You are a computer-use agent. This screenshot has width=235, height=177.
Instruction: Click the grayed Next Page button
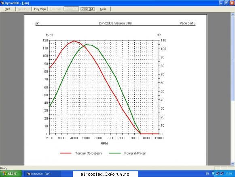pos(24,9)
